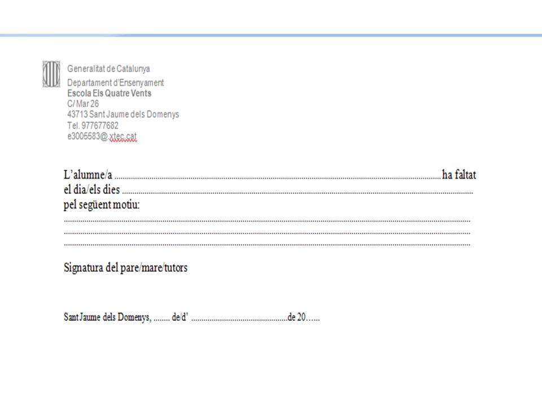This screenshot has height=406, width=542.
Task: Click the third dotted reason line
Action: coord(267,245)
